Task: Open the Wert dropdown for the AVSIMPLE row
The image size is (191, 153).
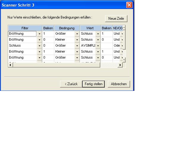Action: pyautogui.click(x=98, y=46)
